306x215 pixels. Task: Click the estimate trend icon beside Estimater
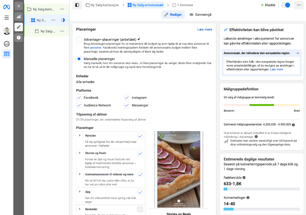point(226,141)
